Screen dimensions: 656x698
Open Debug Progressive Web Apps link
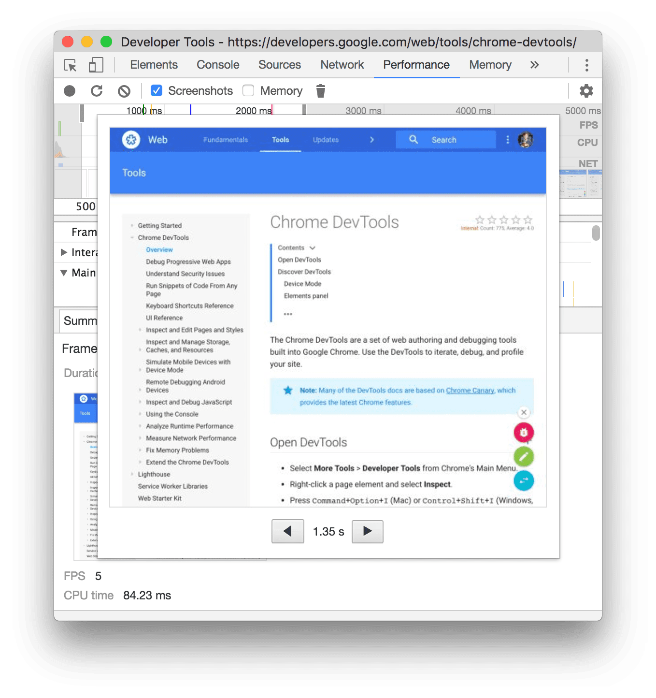[x=188, y=262]
